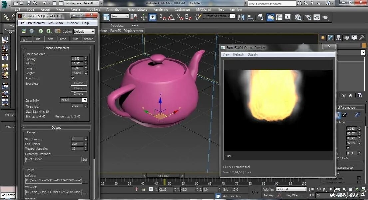Toggle the Percent Snap icon
The height and width of the screenshot is (200, 368).
(x=180, y=17)
